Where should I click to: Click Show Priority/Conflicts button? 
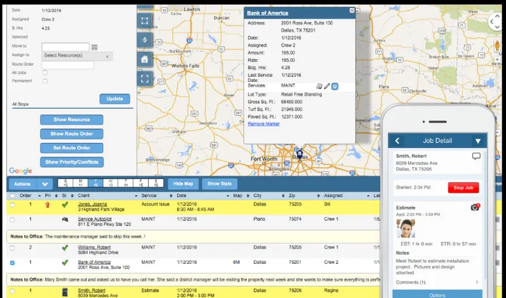tap(71, 162)
